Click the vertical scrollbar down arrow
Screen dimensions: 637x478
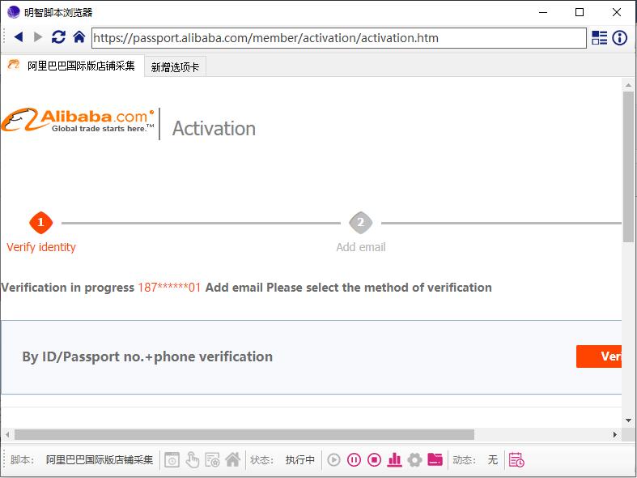tap(628, 420)
